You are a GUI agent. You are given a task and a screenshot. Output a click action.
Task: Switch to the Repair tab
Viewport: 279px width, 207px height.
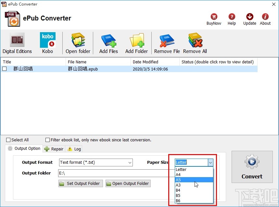pyautogui.click(x=54, y=149)
